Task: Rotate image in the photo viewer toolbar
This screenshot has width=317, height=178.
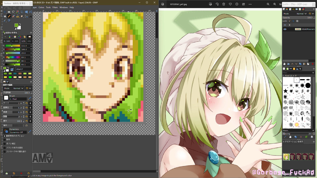Action: click(x=217, y=4)
